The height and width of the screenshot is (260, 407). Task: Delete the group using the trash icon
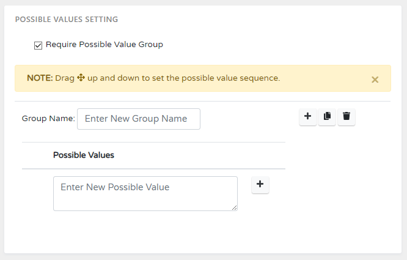(346, 116)
